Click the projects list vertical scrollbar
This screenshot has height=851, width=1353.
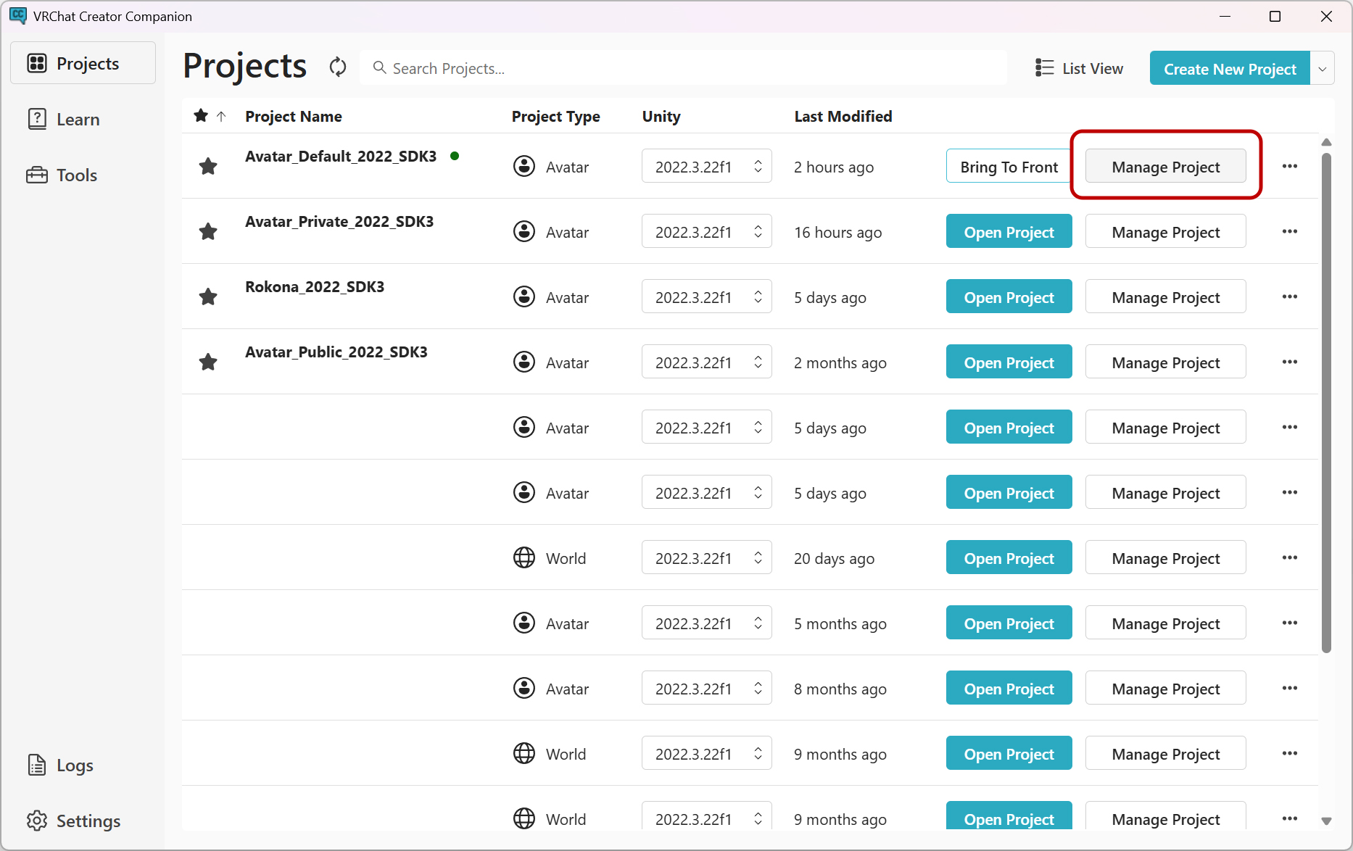1326,402
